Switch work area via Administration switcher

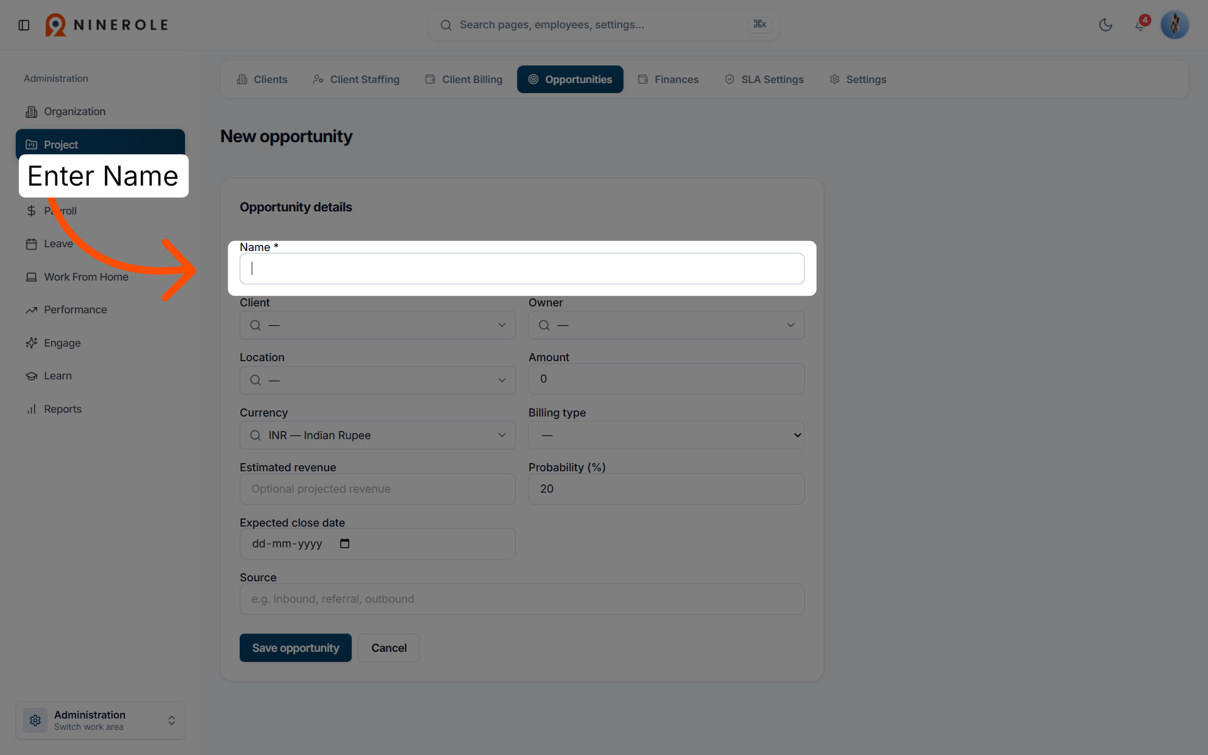101,720
